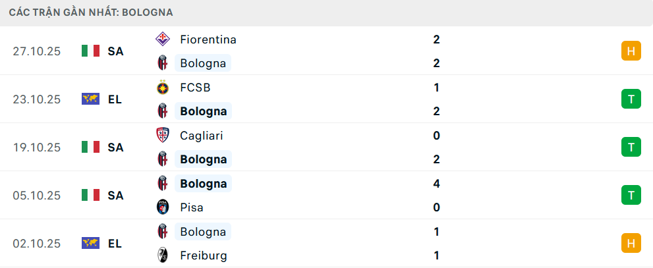Click the Pisa club crest icon
Viewport: 653px width, 268px height.
[x=162, y=207]
